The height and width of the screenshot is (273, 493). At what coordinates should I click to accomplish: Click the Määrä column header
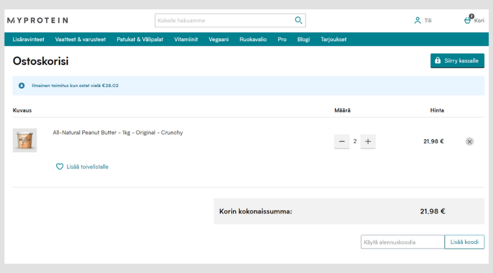click(342, 110)
